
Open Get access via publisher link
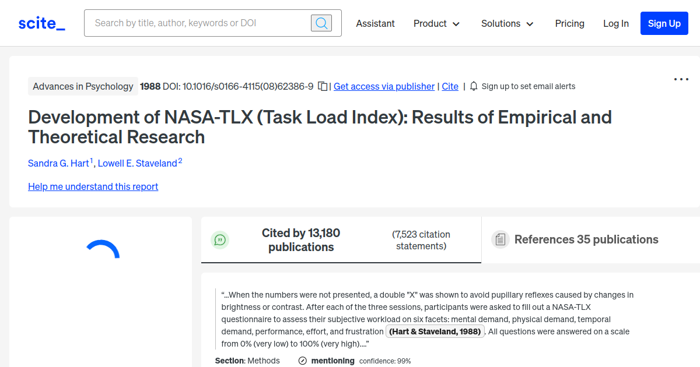[x=383, y=86]
